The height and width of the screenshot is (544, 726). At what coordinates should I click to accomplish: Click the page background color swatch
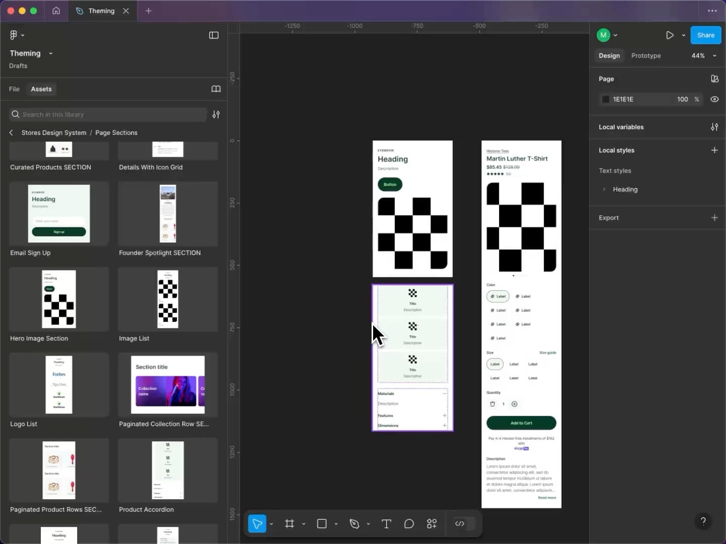[x=606, y=99]
